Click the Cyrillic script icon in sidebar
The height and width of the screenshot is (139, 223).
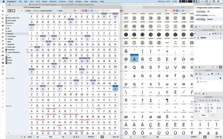pyautogui.click(x=6, y=60)
